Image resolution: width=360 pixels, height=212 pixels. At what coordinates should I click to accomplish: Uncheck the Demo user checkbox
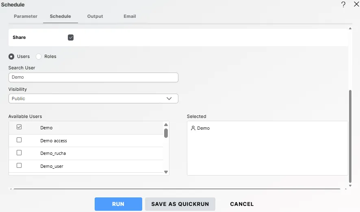coord(19,127)
